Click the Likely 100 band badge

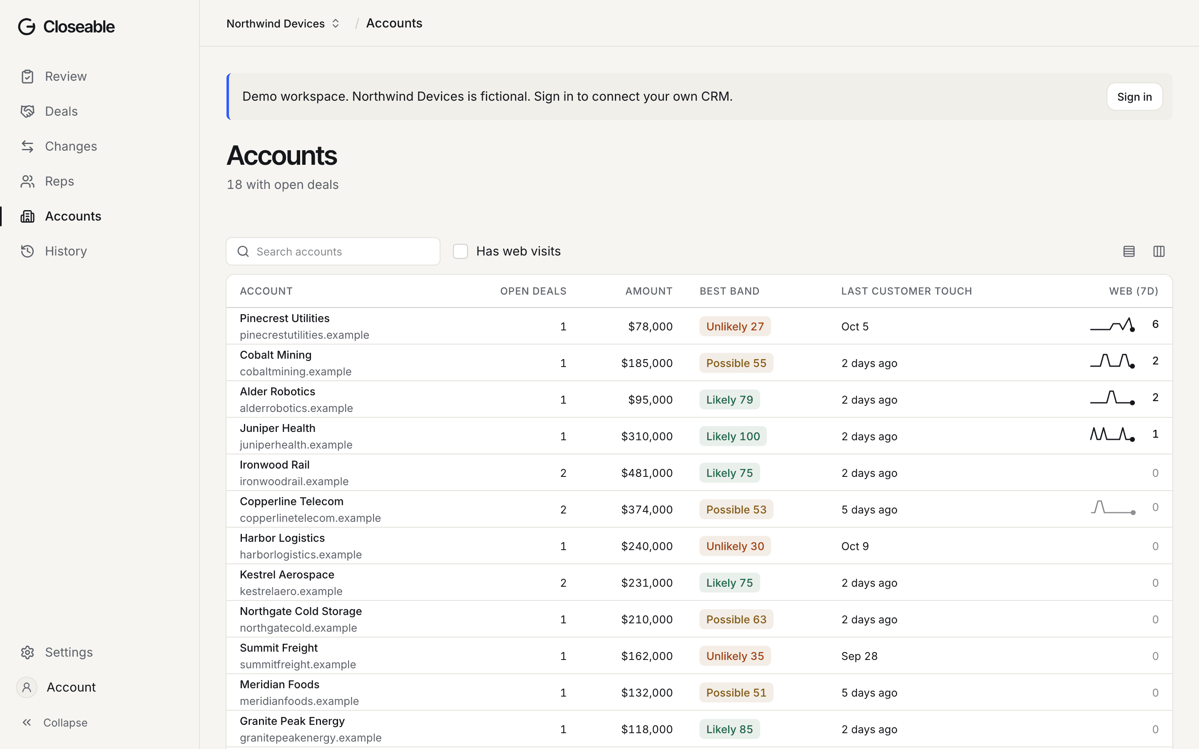point(733,437)
